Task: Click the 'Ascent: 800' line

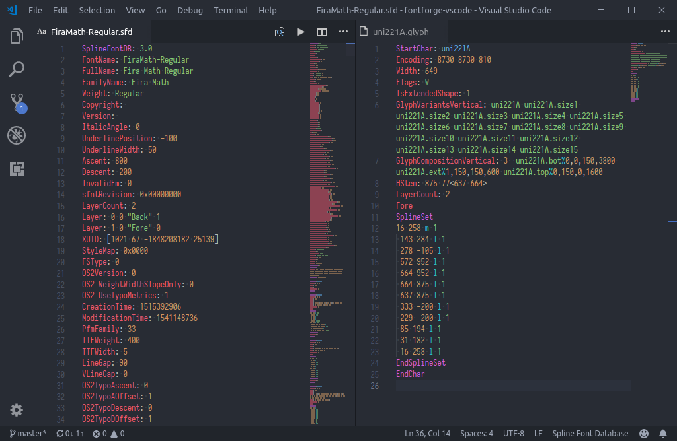Action: 105,161
